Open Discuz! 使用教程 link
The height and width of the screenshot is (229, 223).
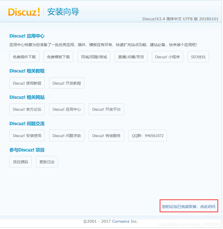[27, 83]
